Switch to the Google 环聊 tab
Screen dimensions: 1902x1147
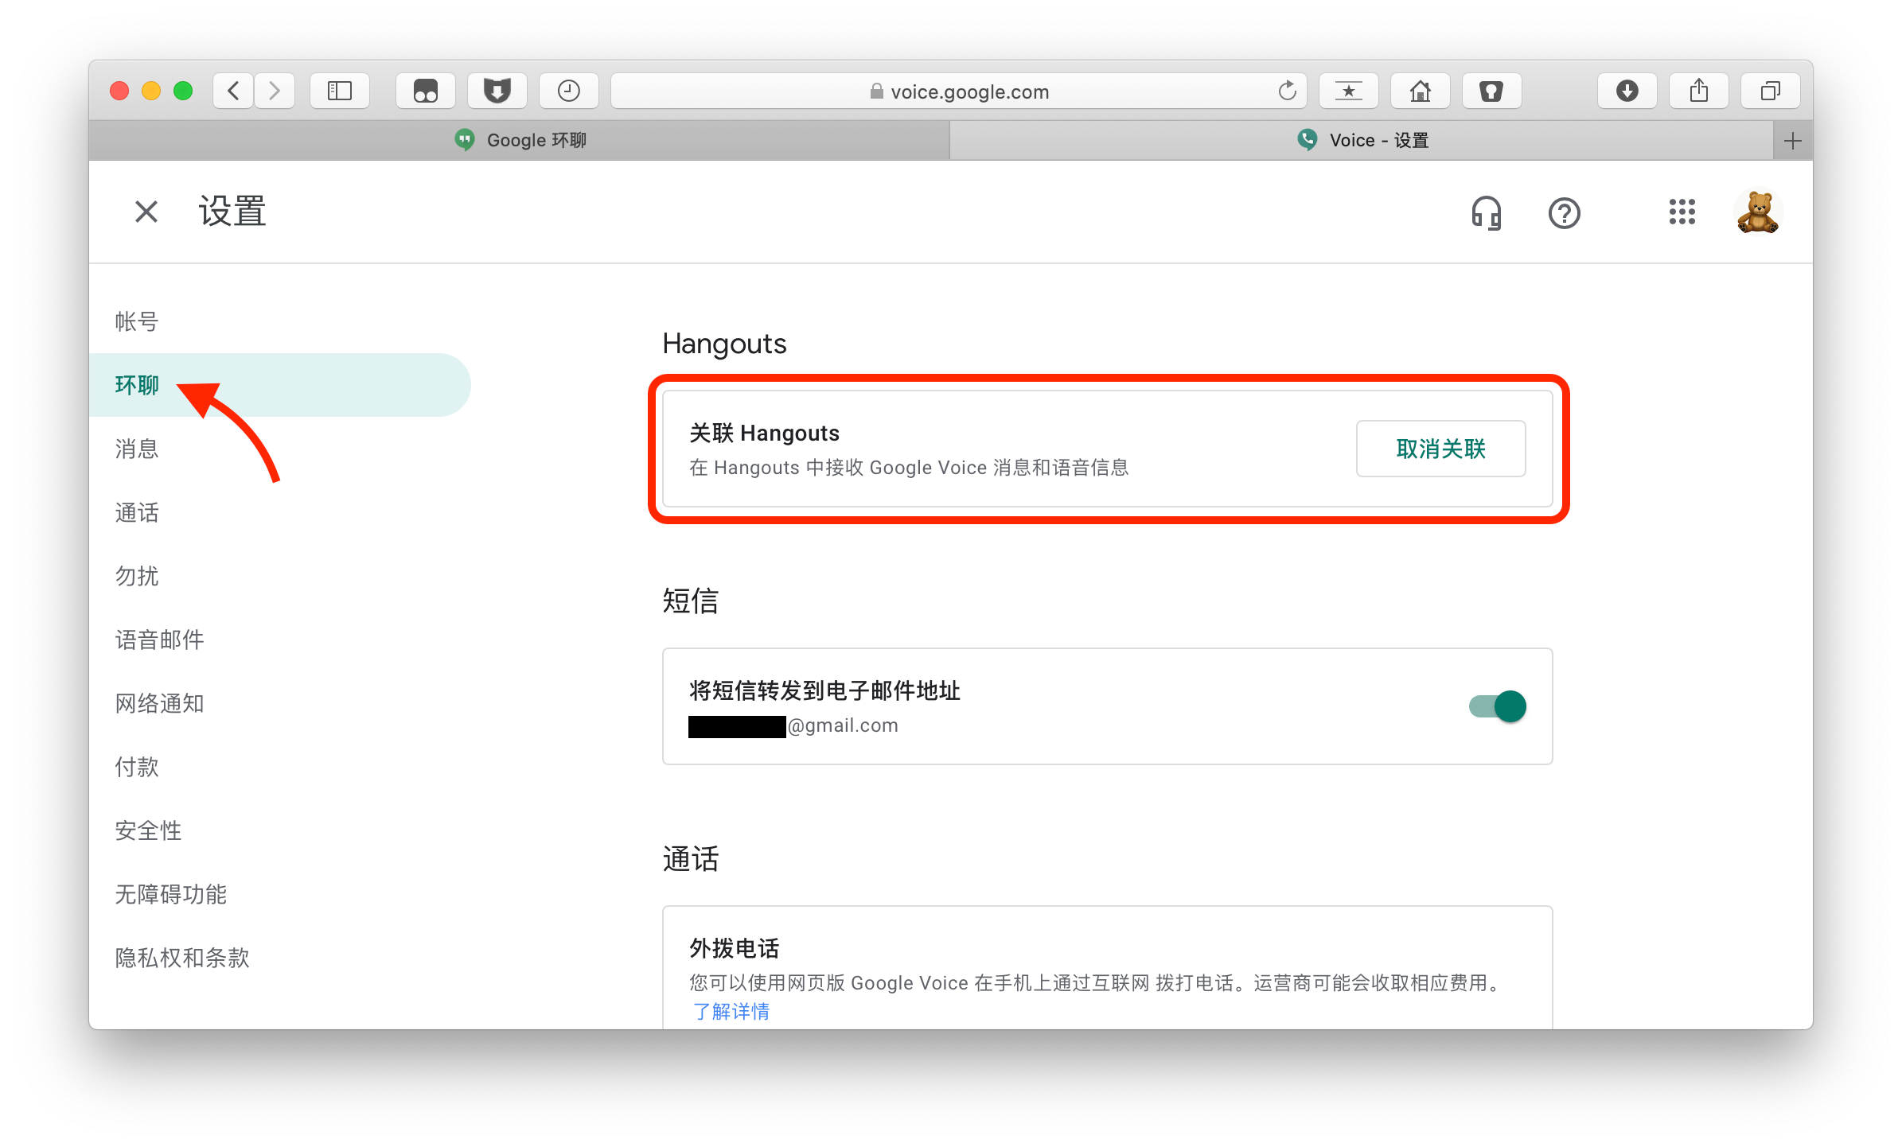click(520, 141)
